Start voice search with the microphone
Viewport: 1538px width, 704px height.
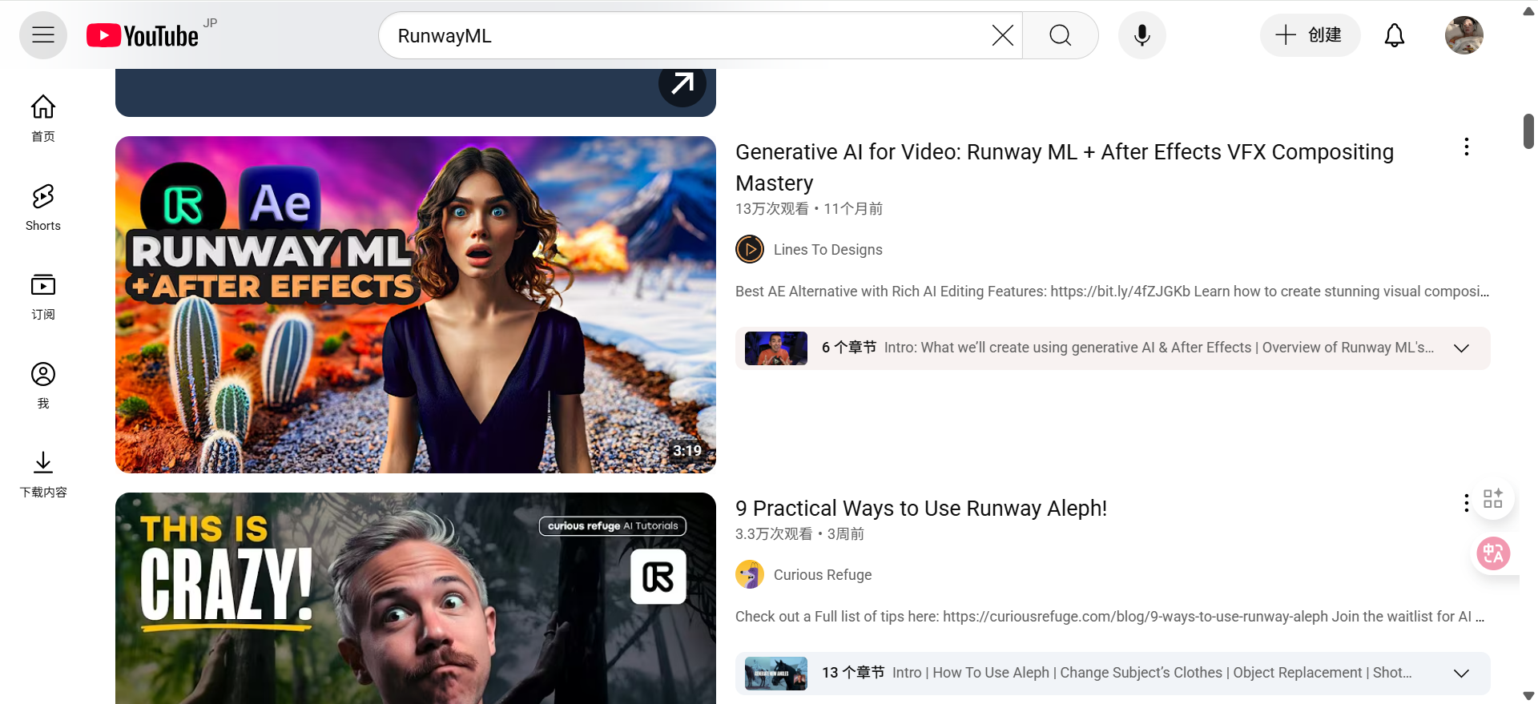(x=1142, y=35)
